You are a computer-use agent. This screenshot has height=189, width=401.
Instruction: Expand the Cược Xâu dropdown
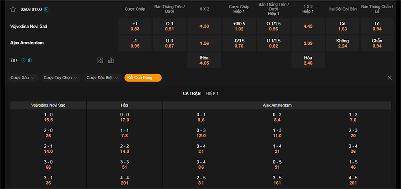tap(23, 78)
